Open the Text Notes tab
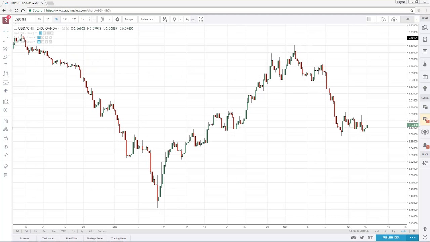The image size is (430, 242). coord(48,238)
